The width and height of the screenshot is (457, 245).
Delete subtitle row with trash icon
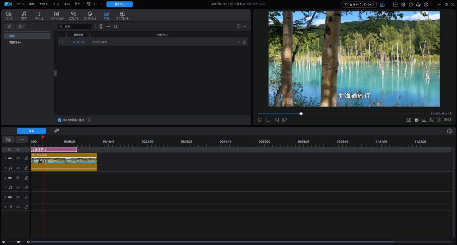(x=244, y=42)
